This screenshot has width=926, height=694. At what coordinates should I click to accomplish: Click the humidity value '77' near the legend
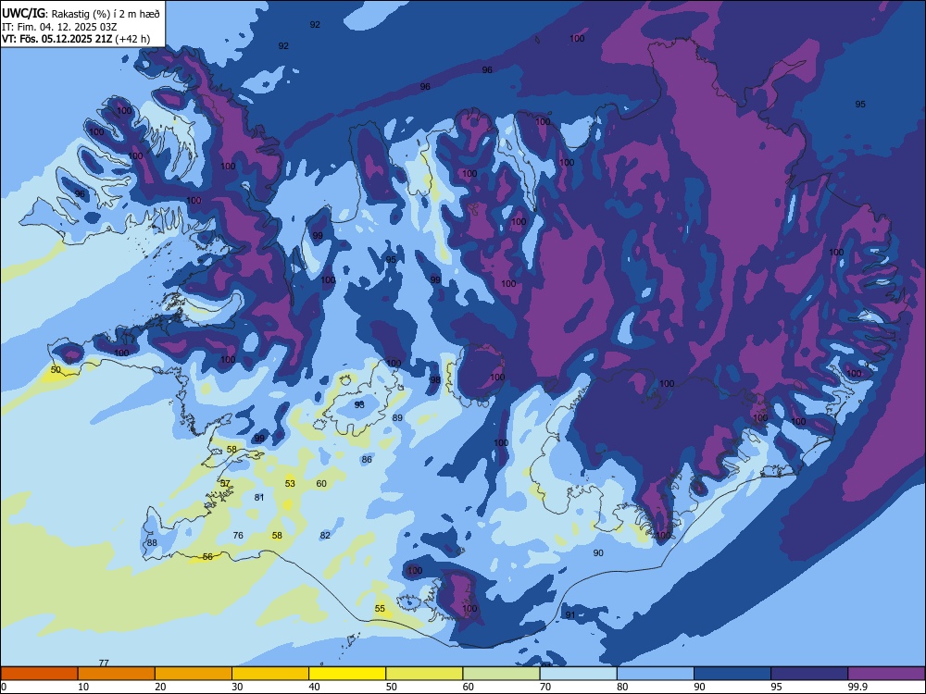pos(104,663)
